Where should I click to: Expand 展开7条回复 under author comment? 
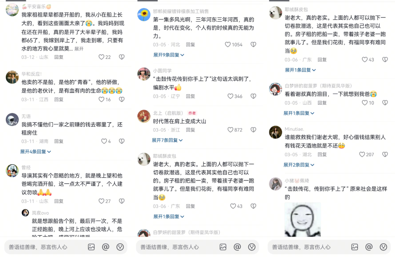tap(167, 140)
